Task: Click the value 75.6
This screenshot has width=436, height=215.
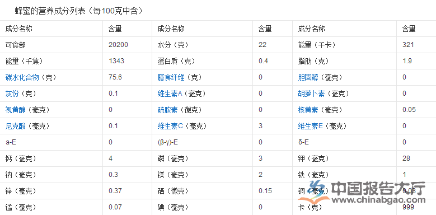Action: tap(115, 77)
